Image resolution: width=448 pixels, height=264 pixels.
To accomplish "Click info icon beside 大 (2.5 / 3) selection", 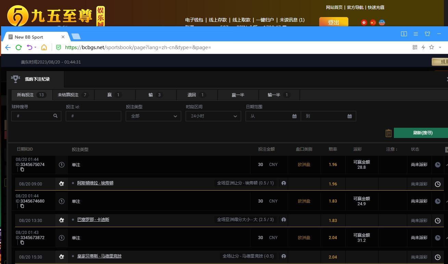I will click(284, 220).
